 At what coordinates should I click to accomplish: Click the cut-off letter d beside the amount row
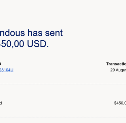point(1,103)
